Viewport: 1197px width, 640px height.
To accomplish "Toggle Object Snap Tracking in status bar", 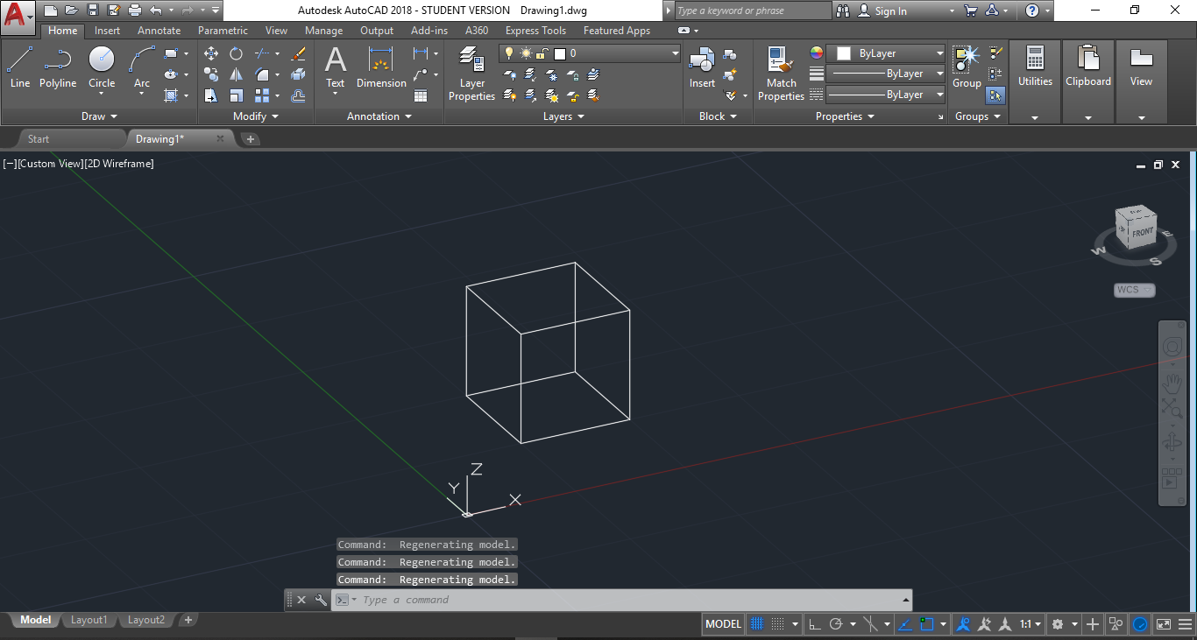I will (x=905, y=624).
